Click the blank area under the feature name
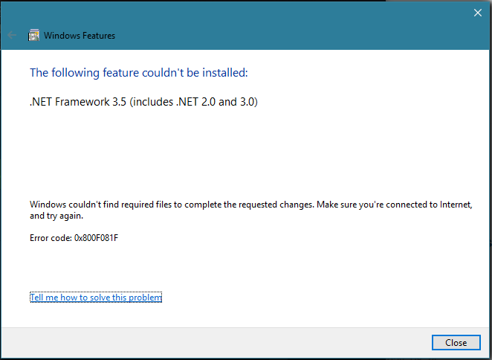This screenshot has width=492, height=360. pyautogui.click(x=245, y=151)
